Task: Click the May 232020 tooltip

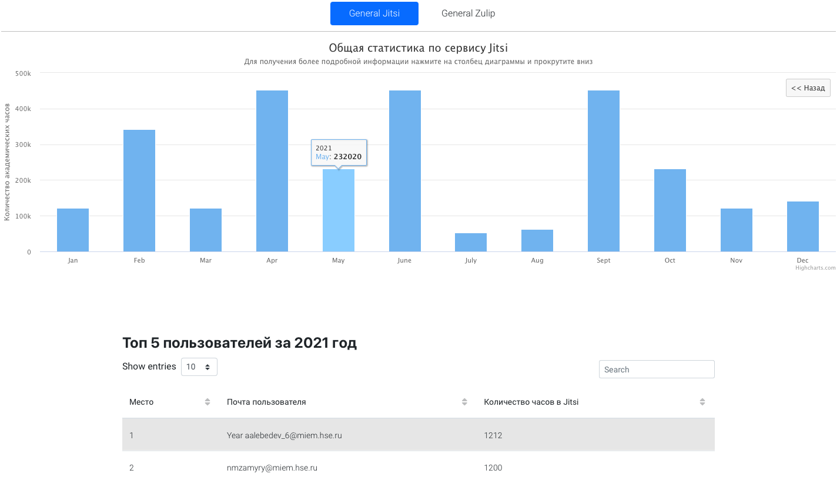Action: 339,153
